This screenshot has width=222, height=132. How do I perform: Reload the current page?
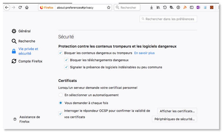[x=20, y=7]
